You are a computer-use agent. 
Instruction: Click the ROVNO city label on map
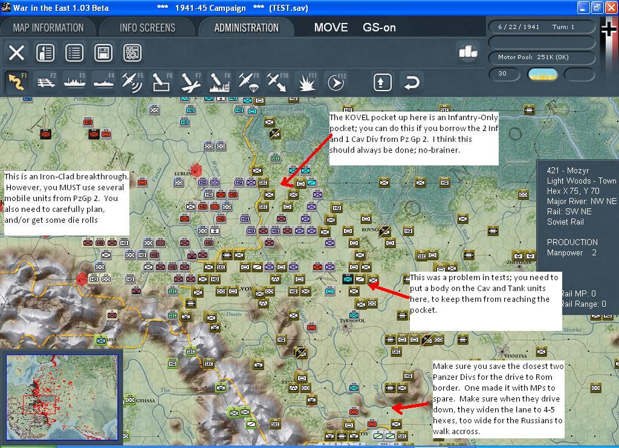pos(371,229)
